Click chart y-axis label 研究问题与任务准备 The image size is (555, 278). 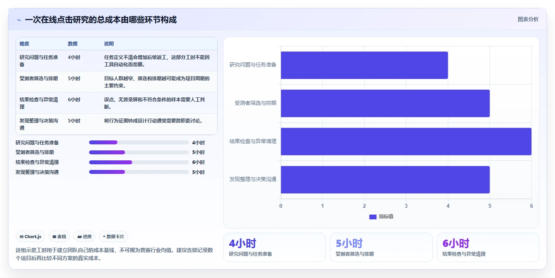point(253,65)
